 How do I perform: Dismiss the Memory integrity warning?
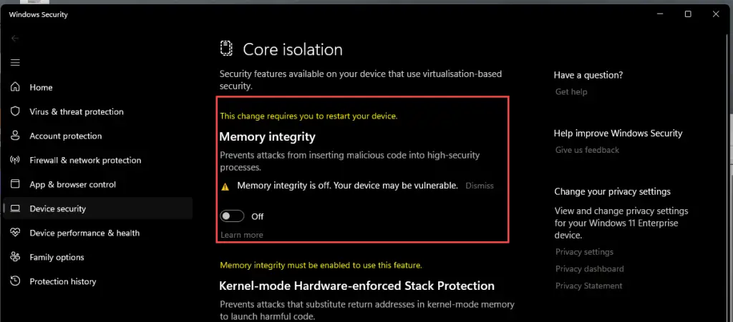480,186
